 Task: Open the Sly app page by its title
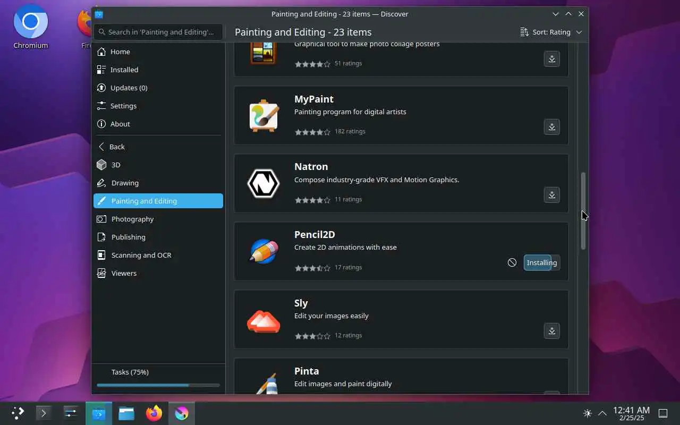301,303
